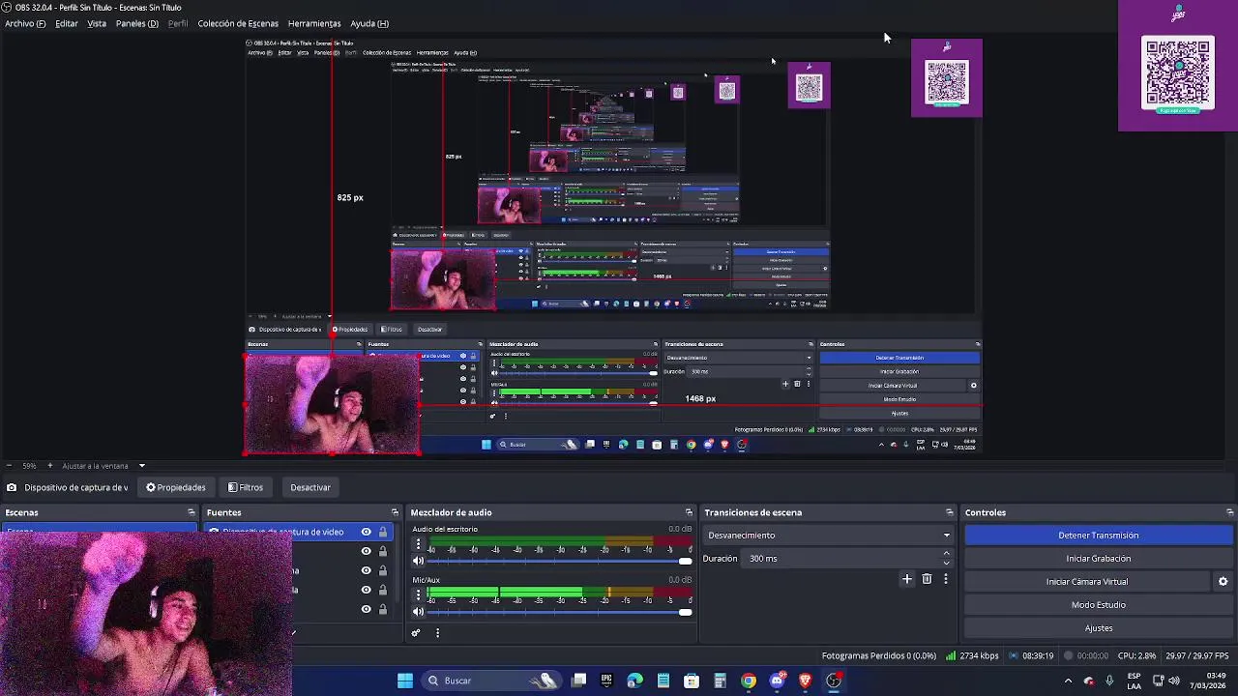Screen dimensions: 1238x696
Task: Open Ajustar a la ventana scaling dropdown
Action: pos(103,466)
